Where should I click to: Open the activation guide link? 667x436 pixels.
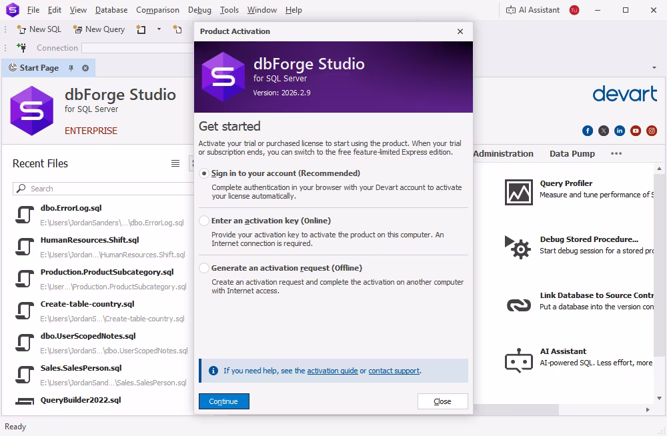332,371
